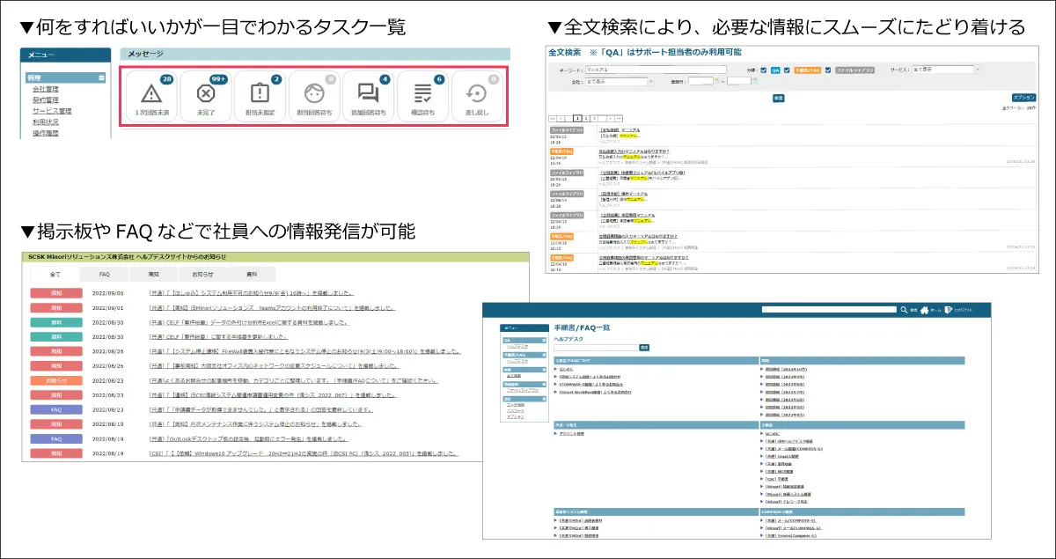
Task: Click the 1次回答未済 warning triangle icon
Action: point(152,92)
